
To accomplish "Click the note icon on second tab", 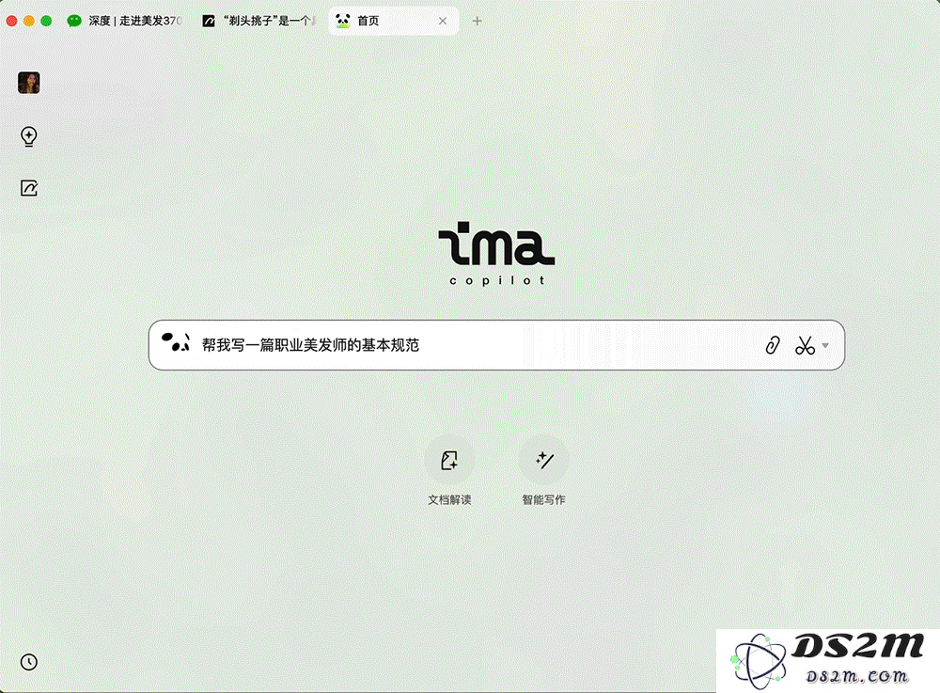I will 208,21.
